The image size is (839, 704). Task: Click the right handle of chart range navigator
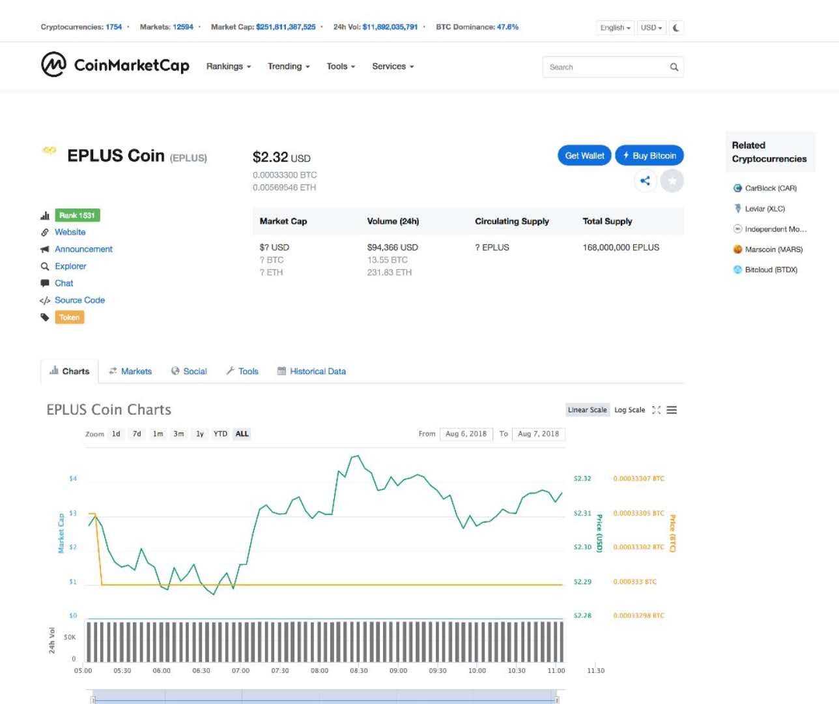tap(558, 699)
